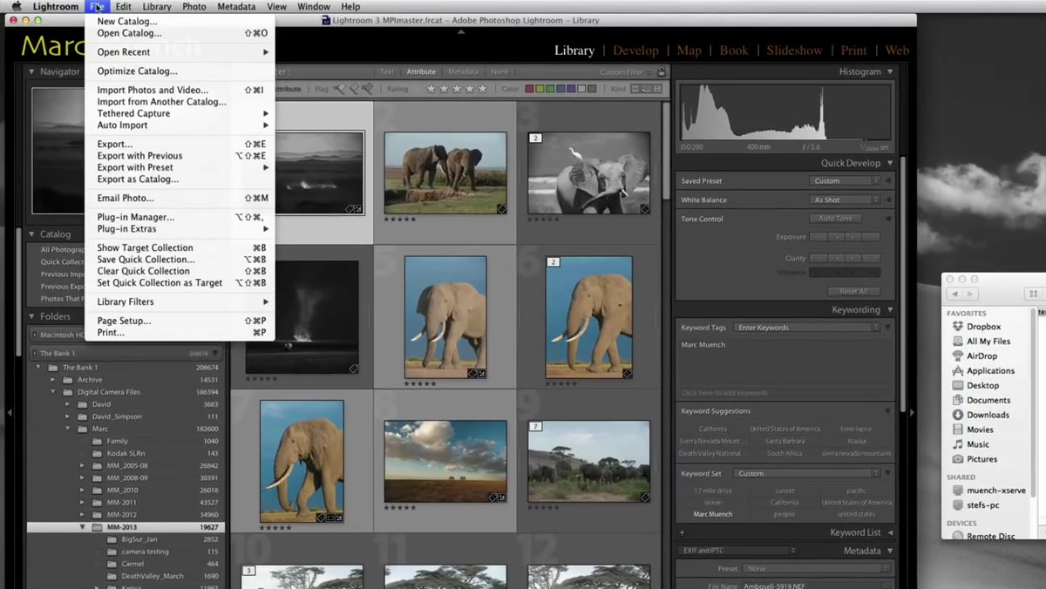Click the Marc Muench keyword set button

[713, 514]
